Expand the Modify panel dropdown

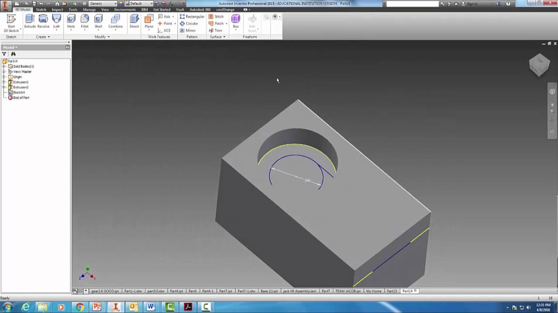(x=102, y=37)
